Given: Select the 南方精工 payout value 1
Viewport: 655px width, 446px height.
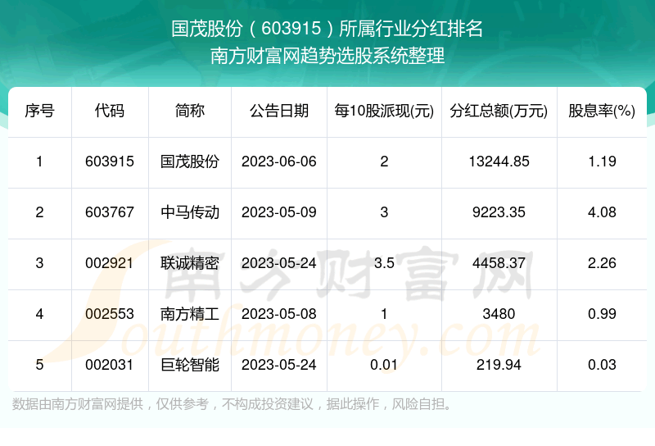Looking at the screenshot, I should 384,314.
